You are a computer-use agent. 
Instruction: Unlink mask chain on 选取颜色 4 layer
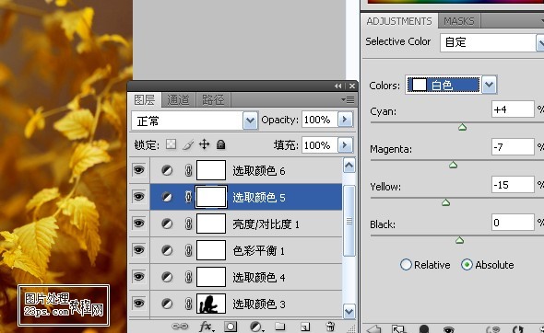click(188, 277)
